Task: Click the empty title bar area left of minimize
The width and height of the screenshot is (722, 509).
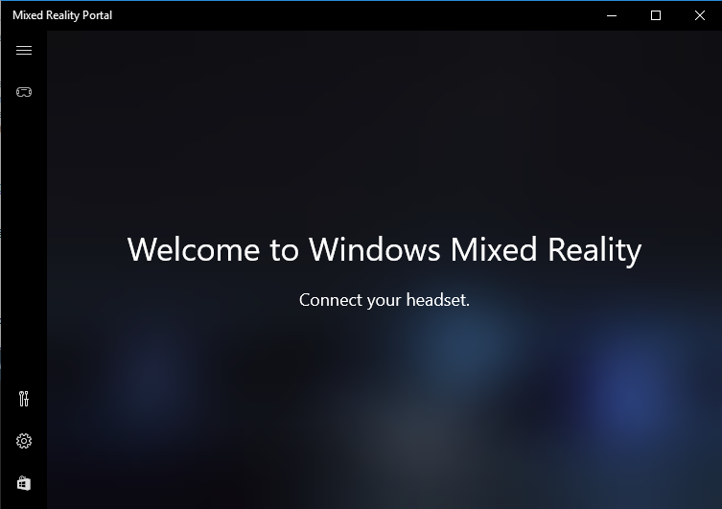Action: point(384,15)
